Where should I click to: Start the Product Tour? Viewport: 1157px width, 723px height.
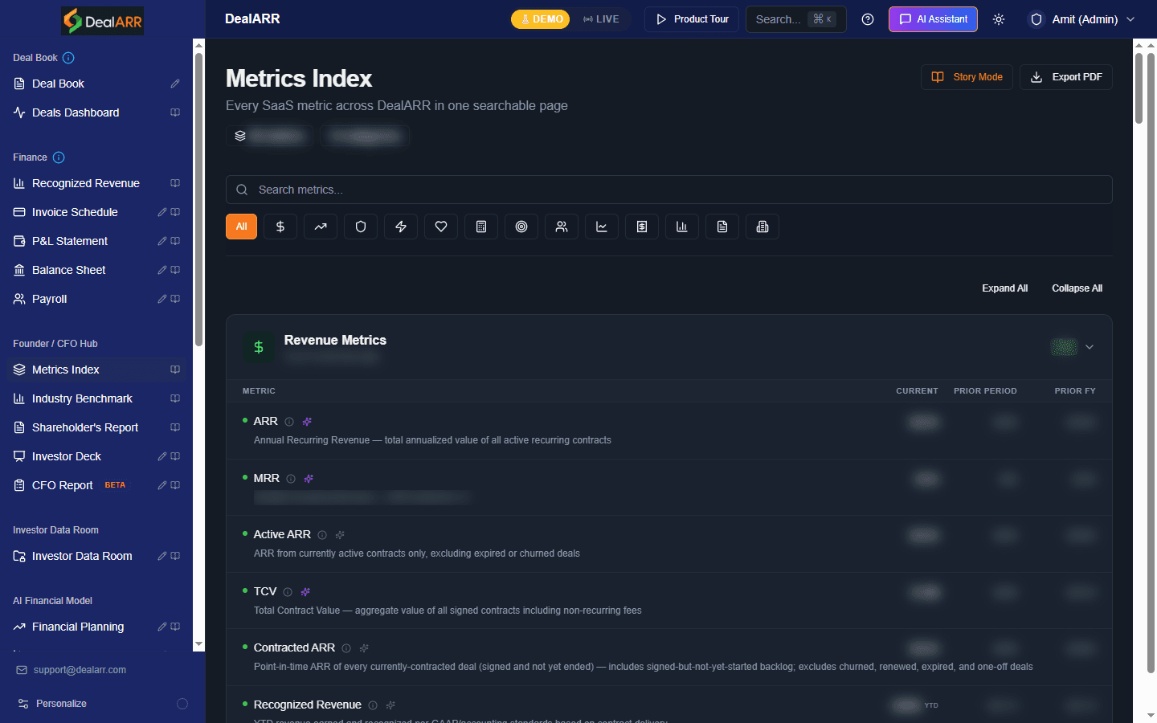click(692, 19)
